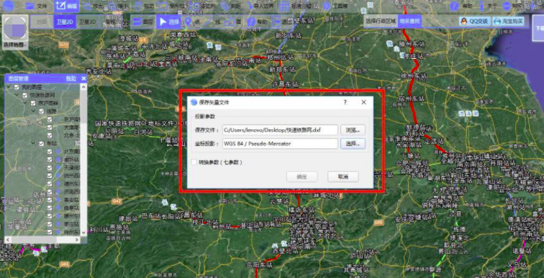This screenshot has width=544, height=278.
Task: Select the 点 point drawing tool
Action: 191,22
